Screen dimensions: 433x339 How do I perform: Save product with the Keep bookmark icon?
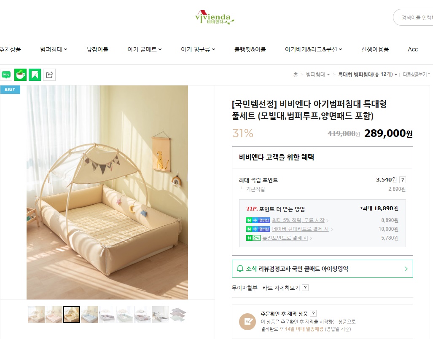tap(35, 75)
